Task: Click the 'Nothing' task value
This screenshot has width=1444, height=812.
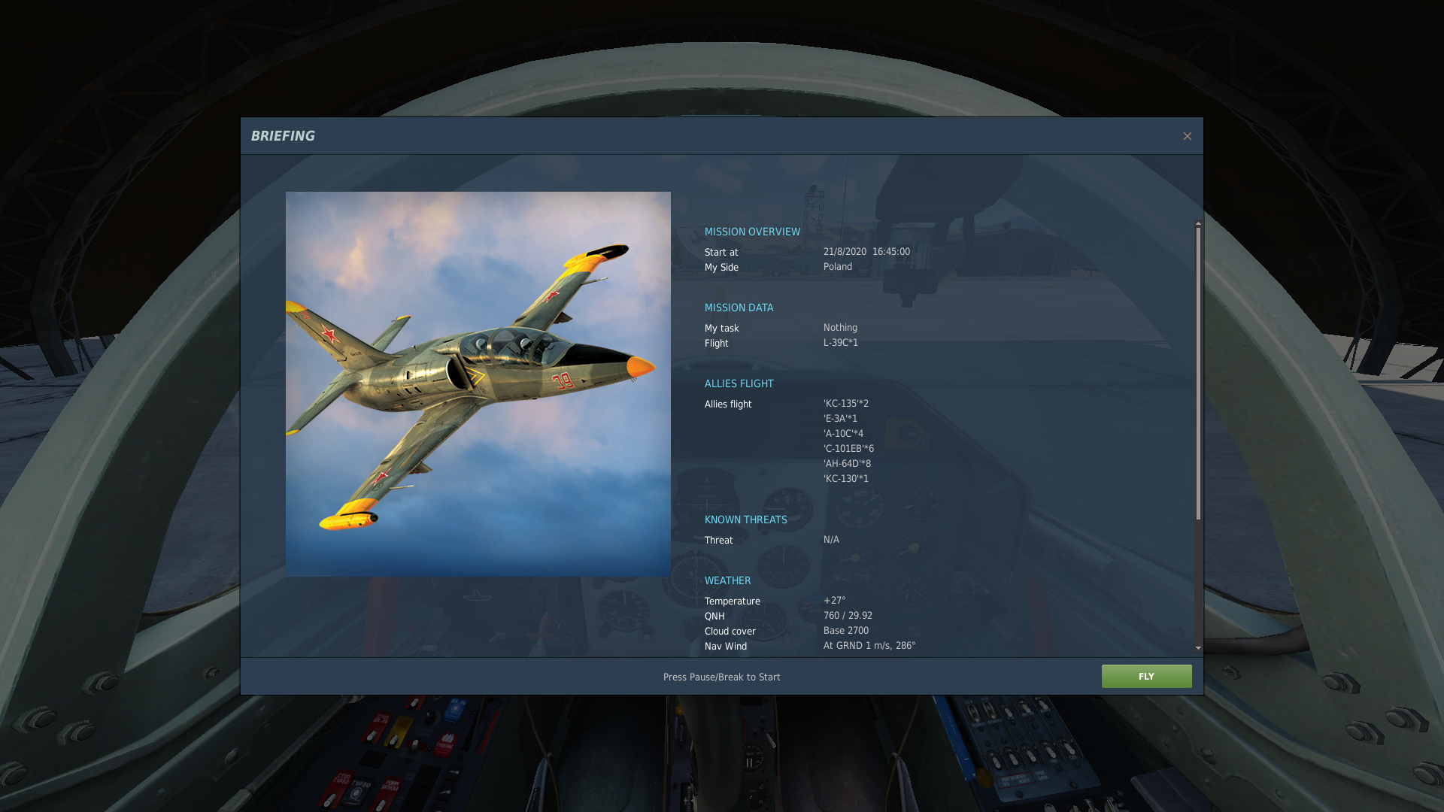Action: 840,328
